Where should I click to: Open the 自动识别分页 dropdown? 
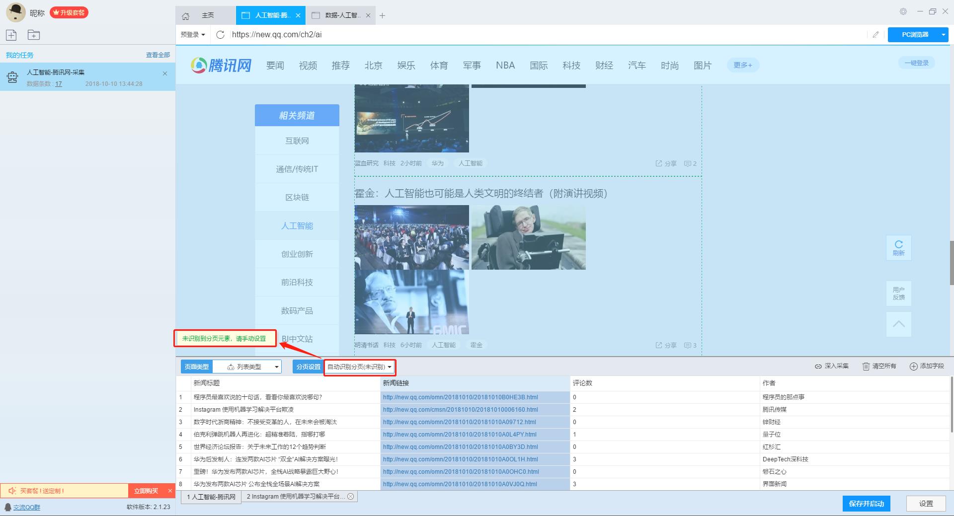click(360, 367)
